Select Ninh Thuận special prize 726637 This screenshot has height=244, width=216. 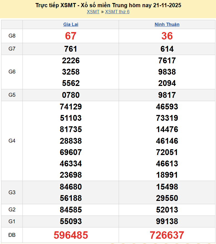tap(167, 235)
